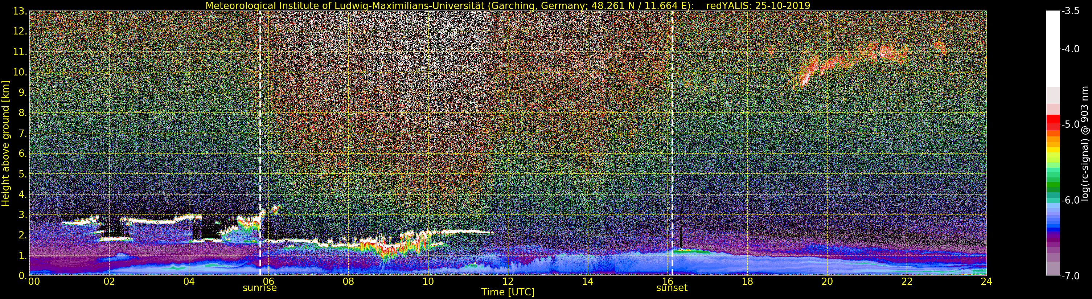Select the '2.' height tick label
The image size is (1092, 299).
point(22,235)
